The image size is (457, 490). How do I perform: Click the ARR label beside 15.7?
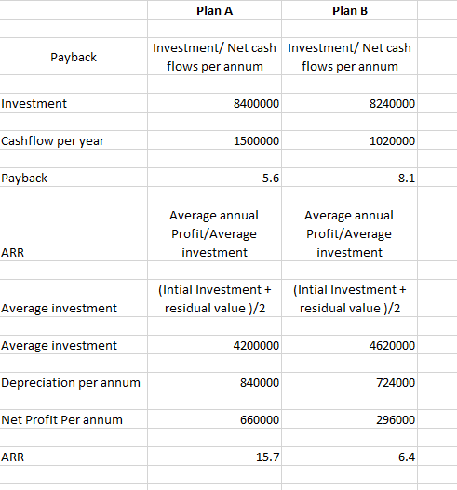pyautogui.click(x=12, y=457)
